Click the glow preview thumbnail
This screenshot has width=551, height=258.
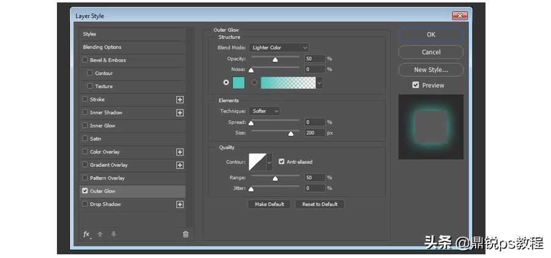(431, 127)
